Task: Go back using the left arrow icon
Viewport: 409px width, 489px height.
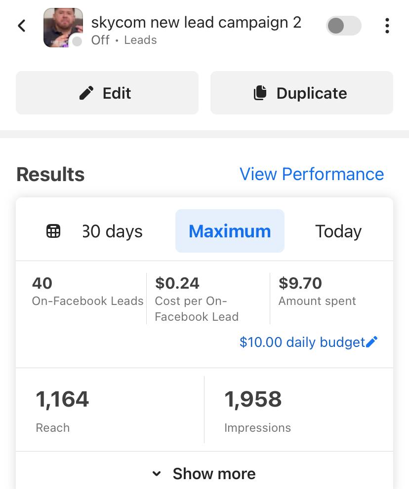Action: click(22, 26)
